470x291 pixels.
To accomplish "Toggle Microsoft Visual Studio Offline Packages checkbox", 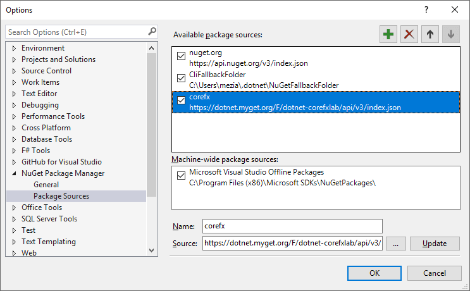I will click(182, 176).
